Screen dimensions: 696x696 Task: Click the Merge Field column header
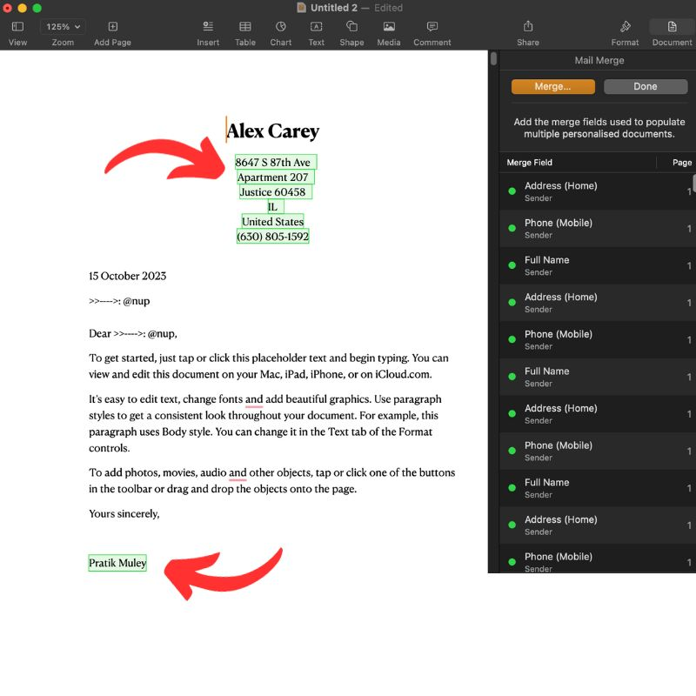point(529,163)
